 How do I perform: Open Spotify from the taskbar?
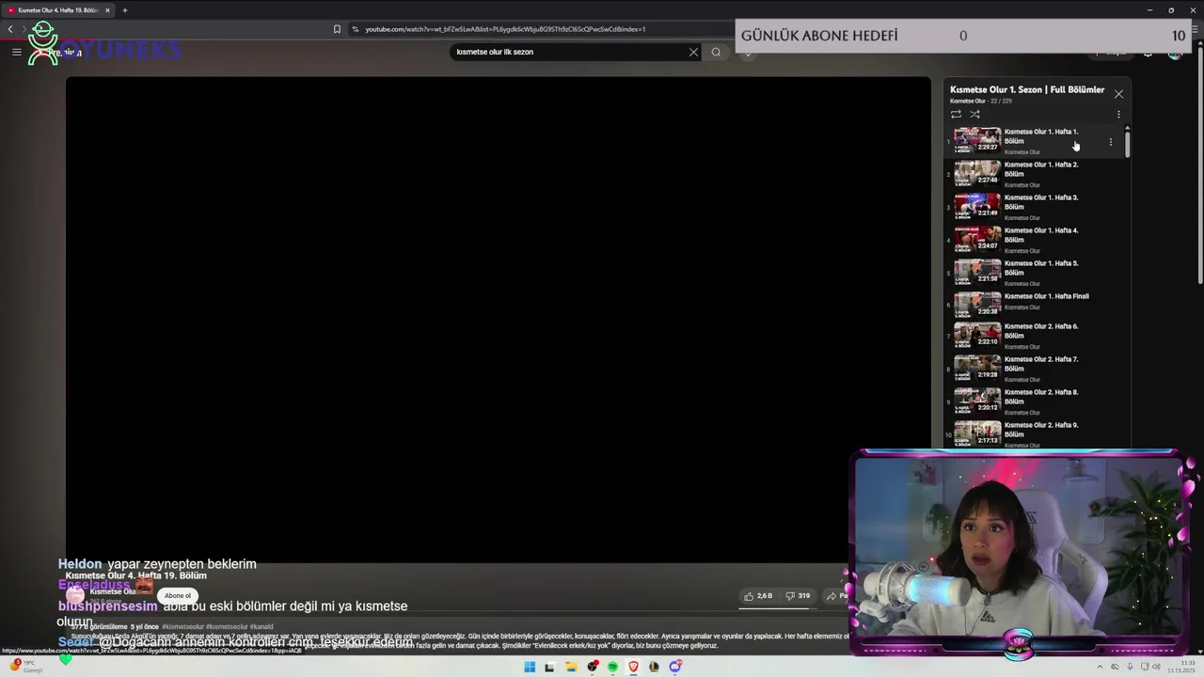tap(612, 667)
